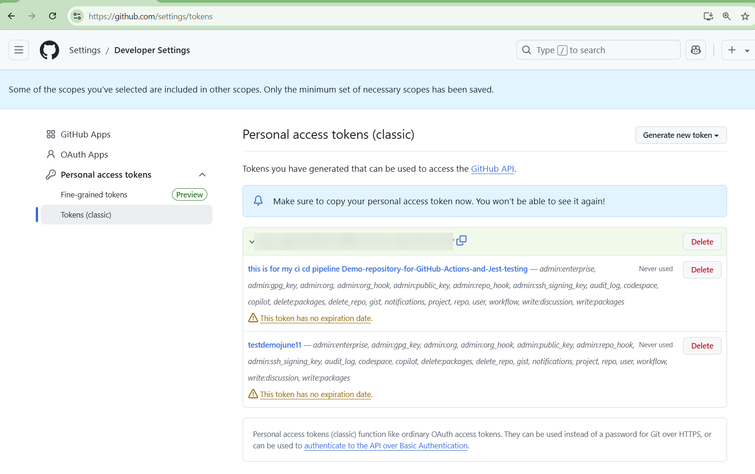Open the testdemojune11 token link
Screen dimensions: 755x474
coord(274,345)
